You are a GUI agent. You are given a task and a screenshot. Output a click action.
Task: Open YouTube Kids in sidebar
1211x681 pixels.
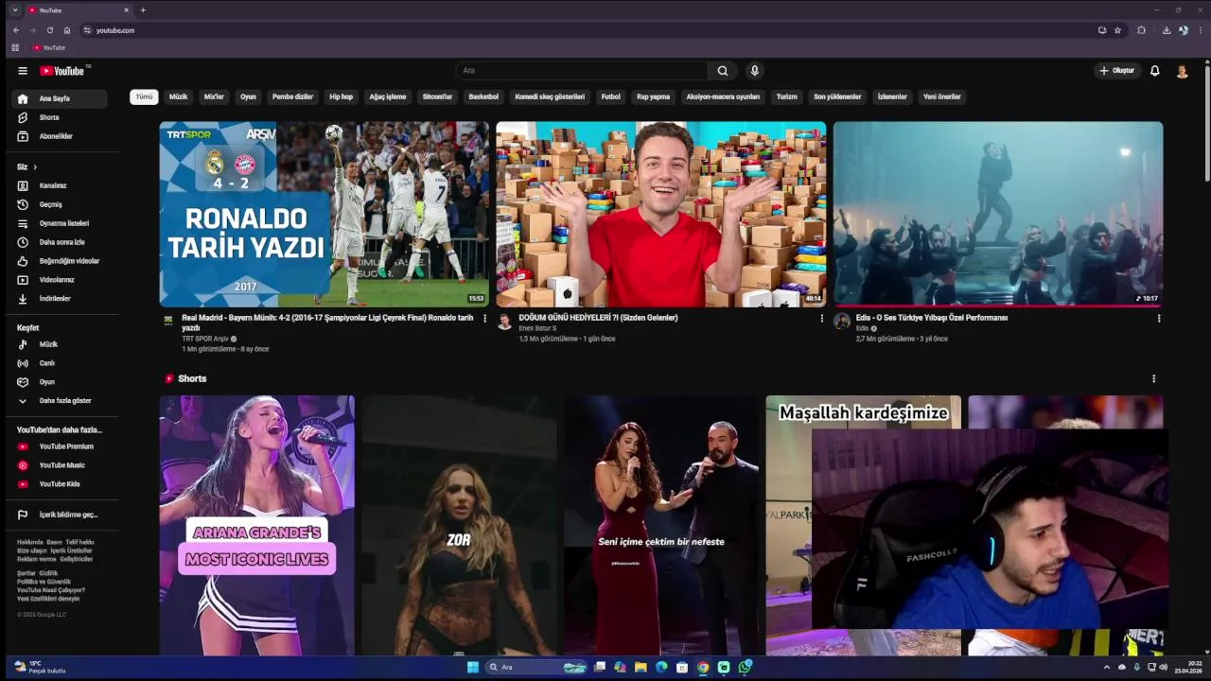(59, 484)
